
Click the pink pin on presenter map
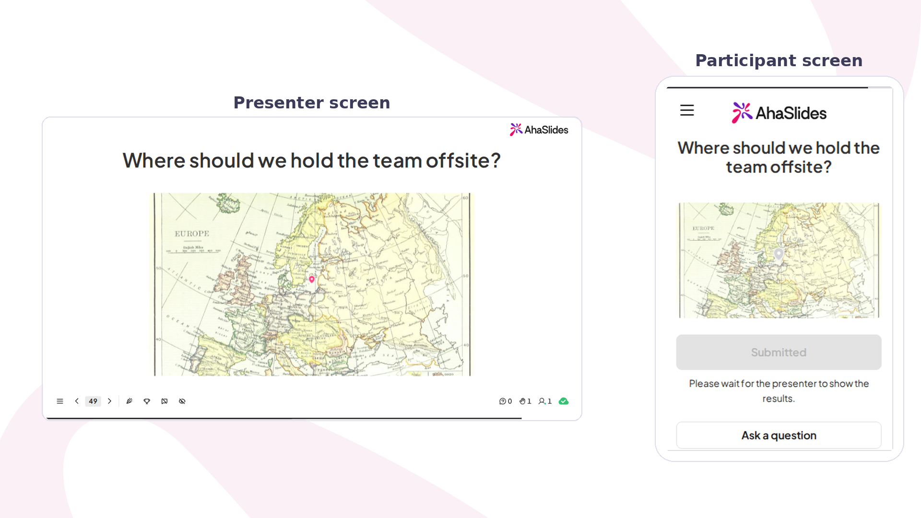coord(312,279)
